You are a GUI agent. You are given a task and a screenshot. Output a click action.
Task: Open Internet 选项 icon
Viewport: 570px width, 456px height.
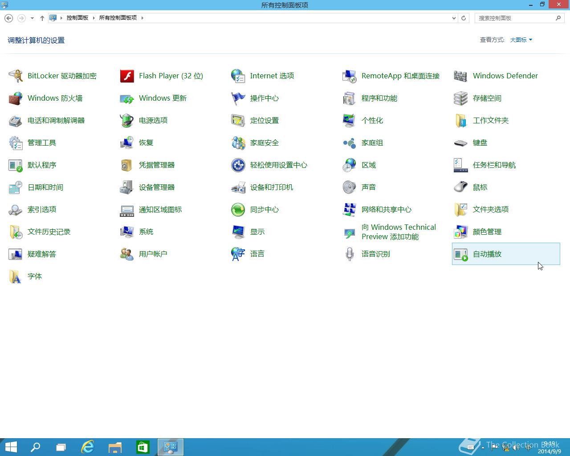point(238,76)
